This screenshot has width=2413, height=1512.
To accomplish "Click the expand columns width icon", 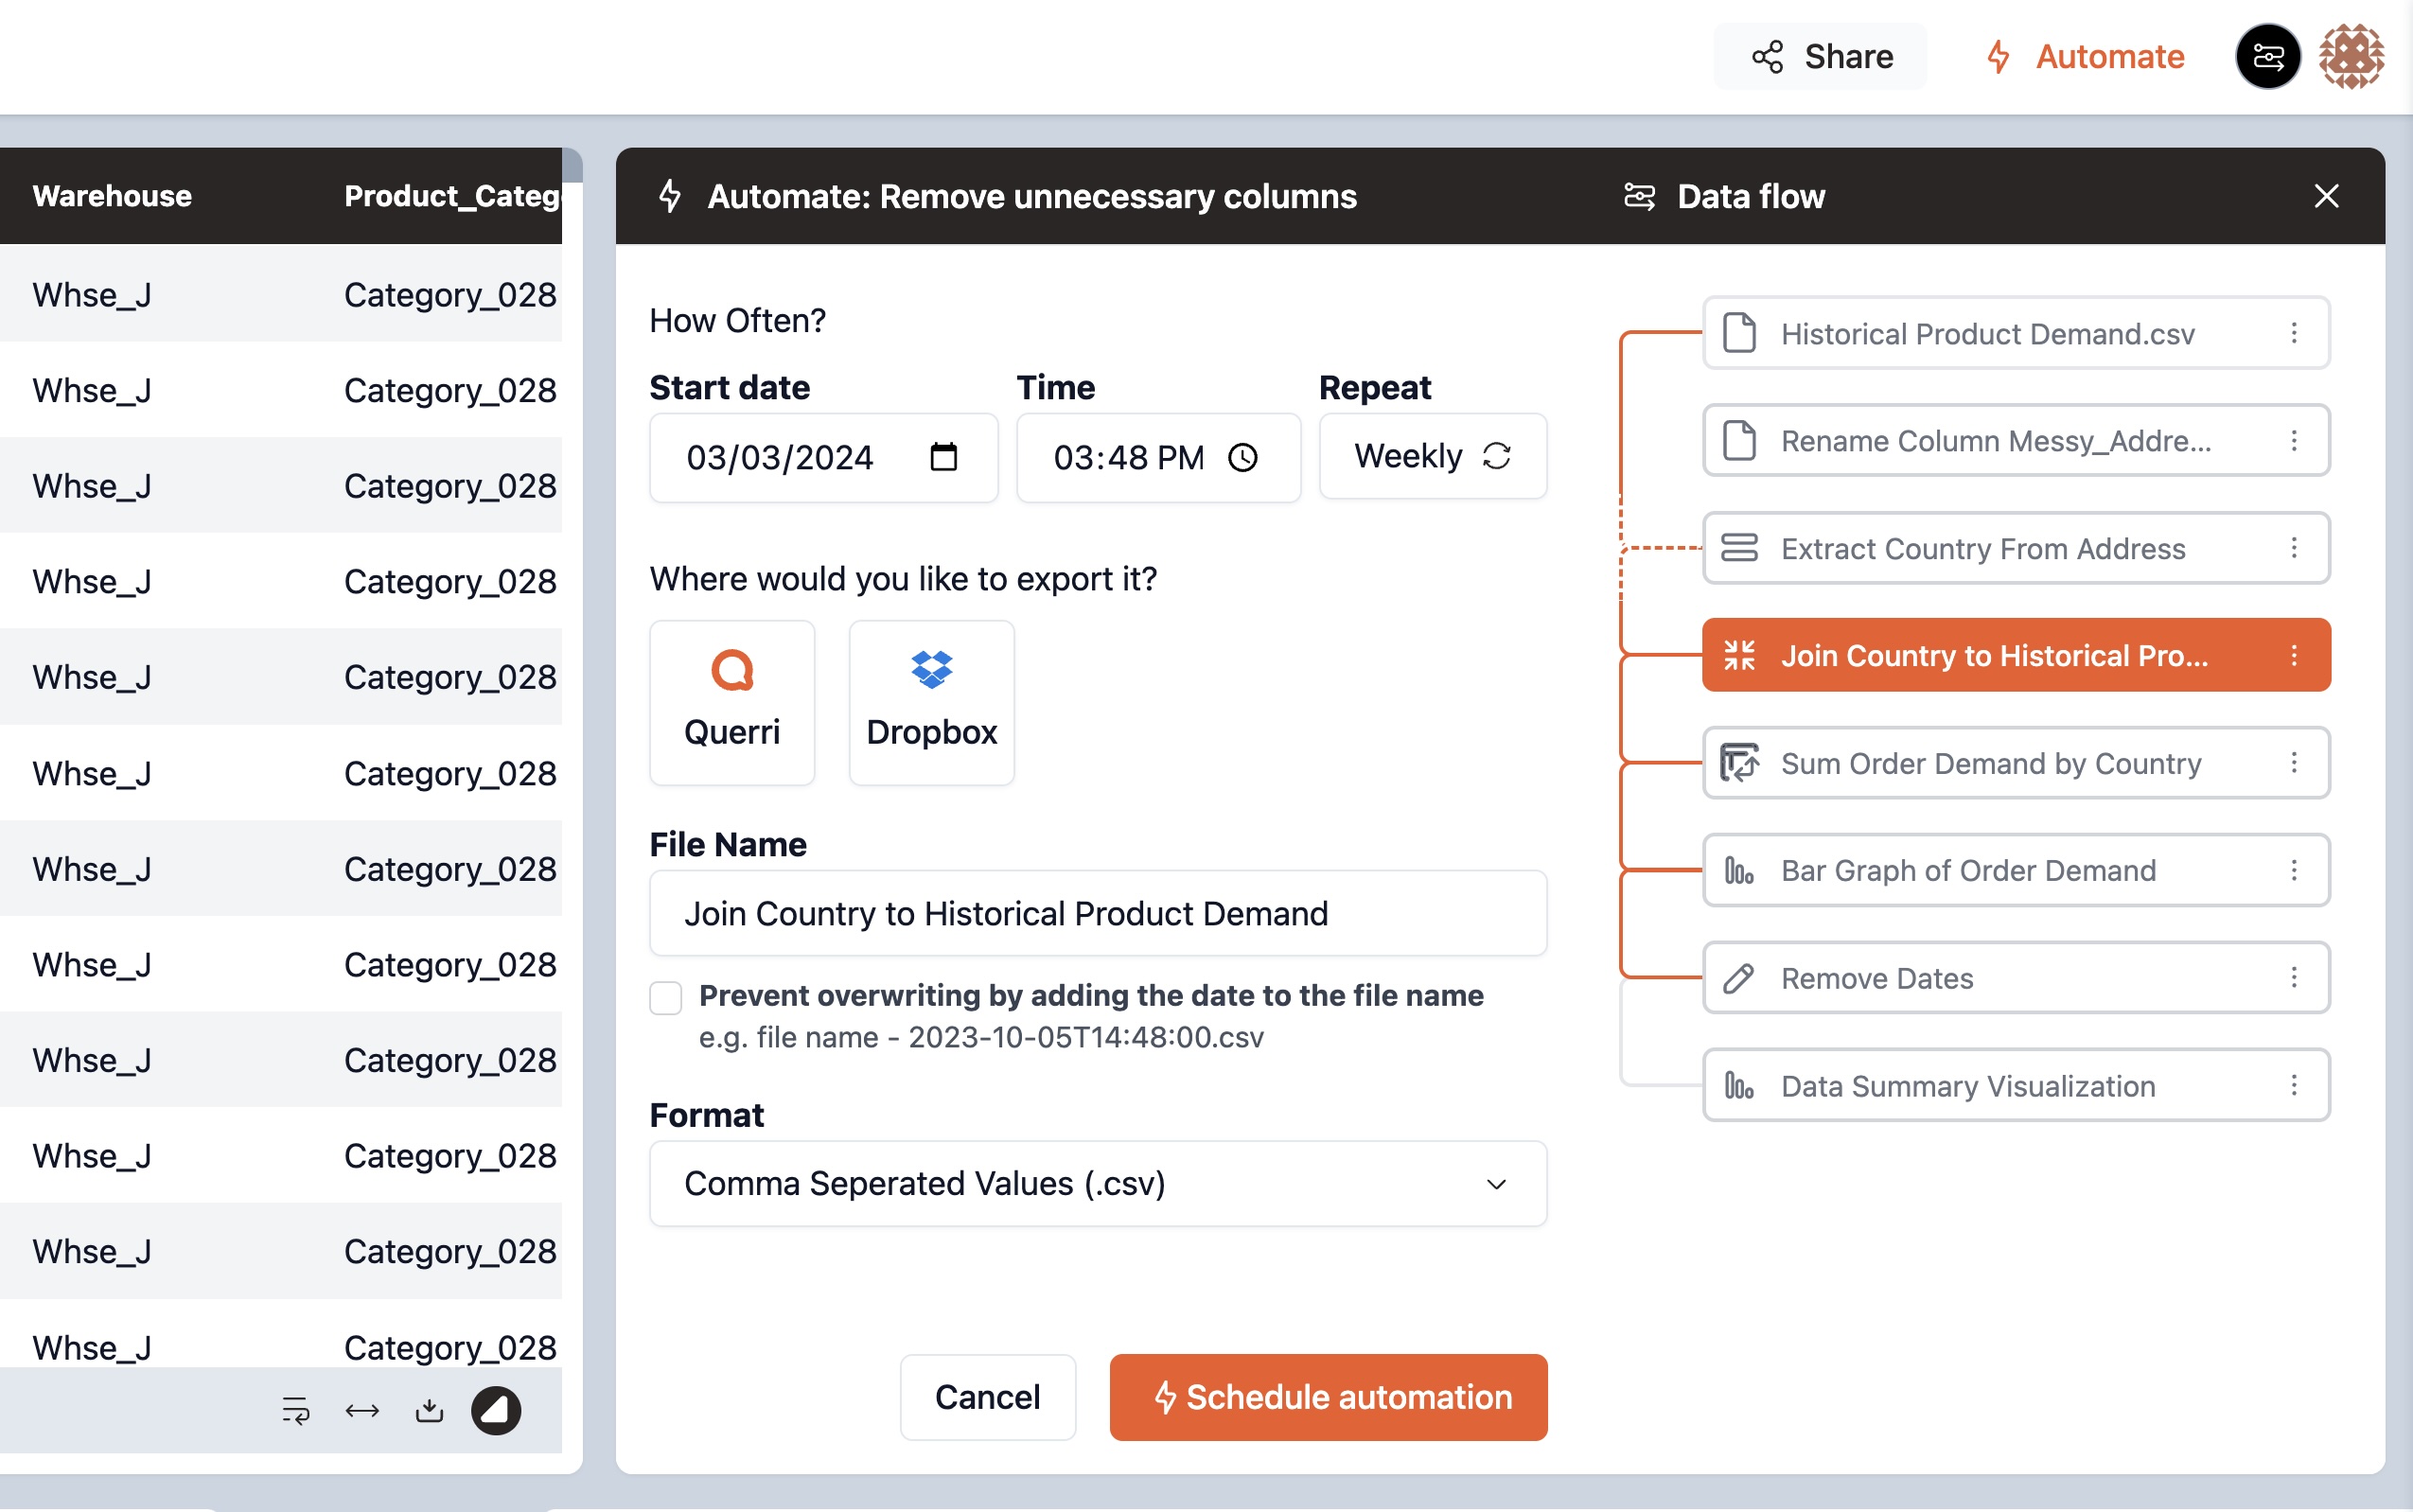I will coord(362,1410).
